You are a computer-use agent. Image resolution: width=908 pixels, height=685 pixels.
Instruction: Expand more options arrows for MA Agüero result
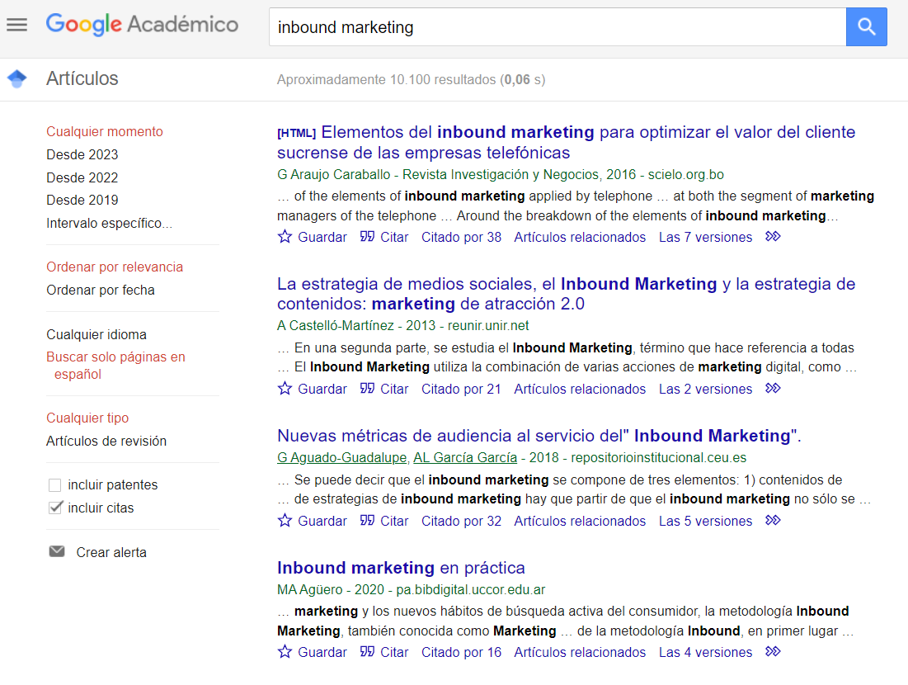pyautogui.click(x=773, y=651)
